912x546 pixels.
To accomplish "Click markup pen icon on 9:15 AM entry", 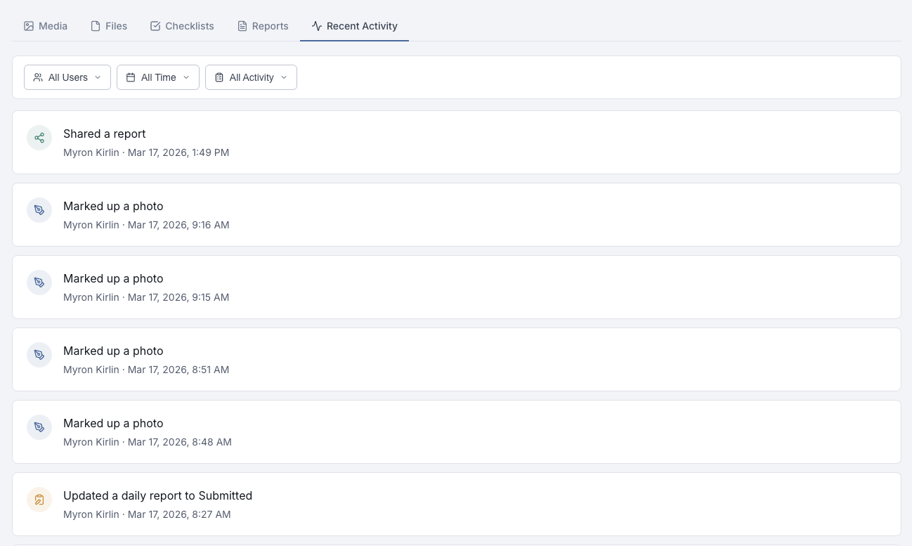I will pos(39,282).
